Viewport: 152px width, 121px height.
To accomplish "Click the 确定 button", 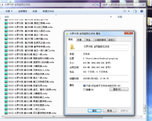I will pyautogui.click(x=95, y=111).
